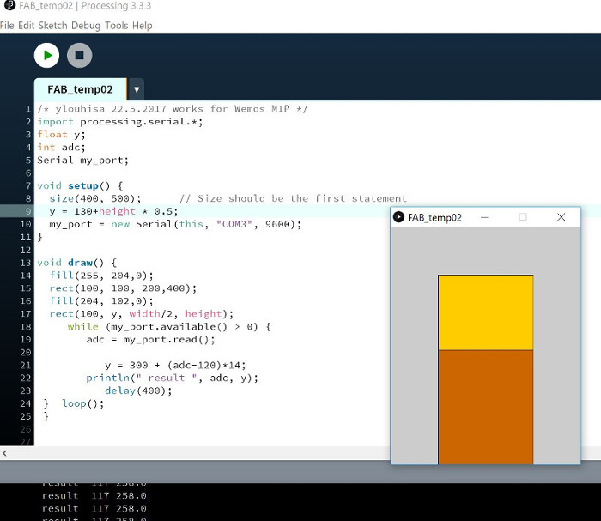Click the 'rect(100, y, width/2, height);' line
Image resolution: width=601 pixels, height=521 pixels.
coord(142,314)
